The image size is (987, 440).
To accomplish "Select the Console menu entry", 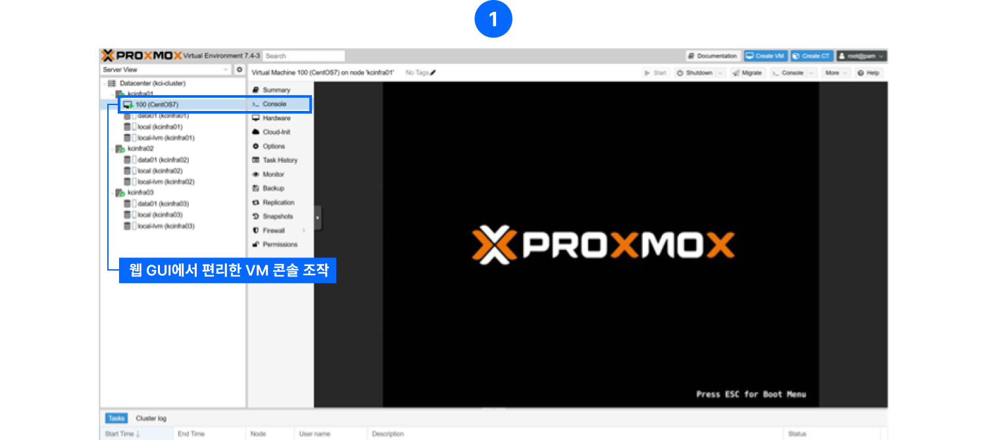I will tap(274, 104).
